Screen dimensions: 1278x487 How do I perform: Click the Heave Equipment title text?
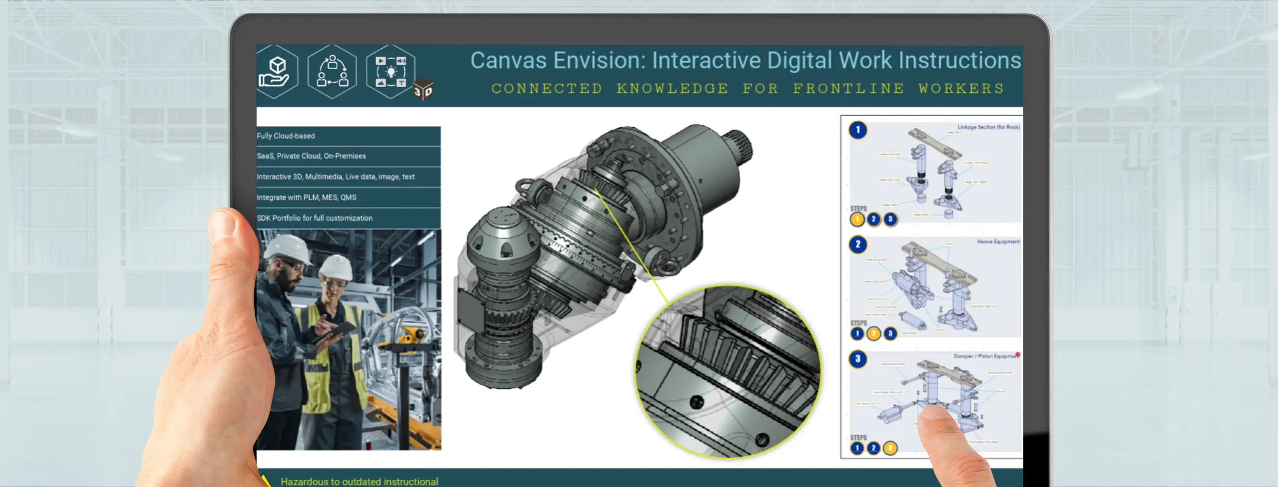click(998, 242)
